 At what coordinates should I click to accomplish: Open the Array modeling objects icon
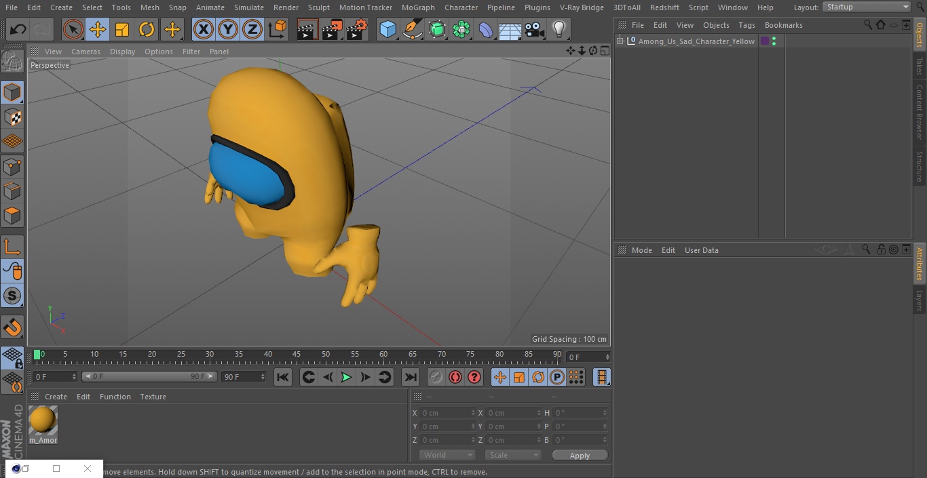coord(461,29)
